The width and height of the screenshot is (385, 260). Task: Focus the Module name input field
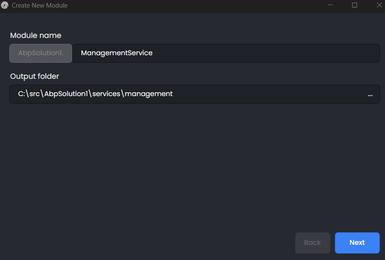[x=226, y=54]
